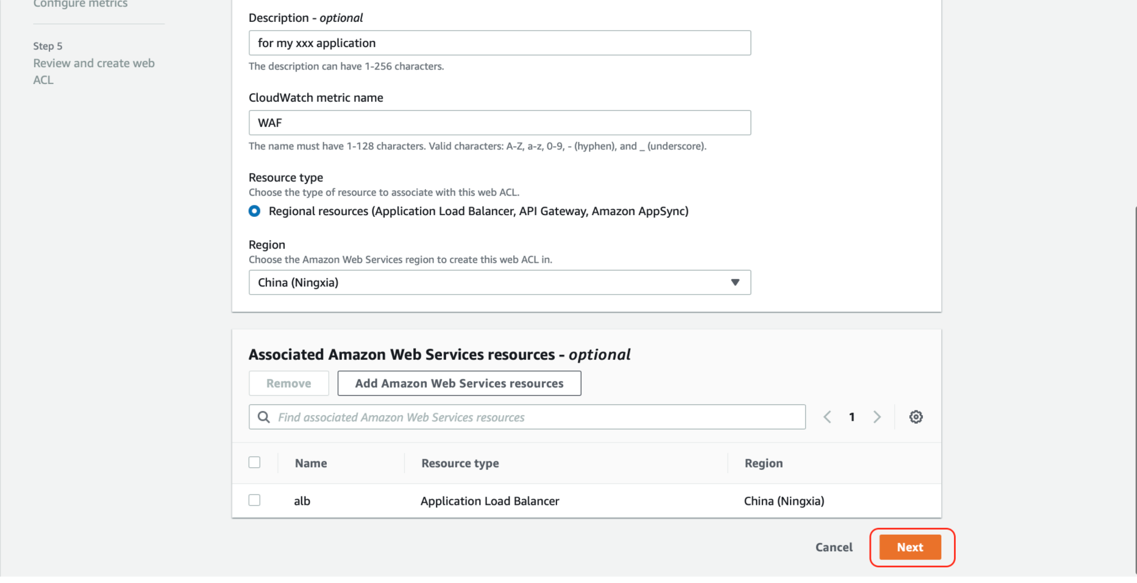Select the Regional resources radio button
Screen dimensions: 1137x583
(254, 211)
